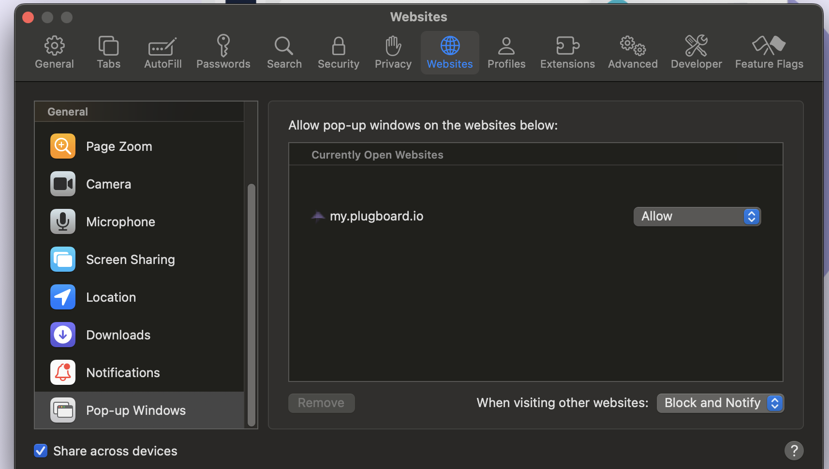Click the Remove button
Image resolution: width=829 pixels, height=469 pixels.
point(321,403)
